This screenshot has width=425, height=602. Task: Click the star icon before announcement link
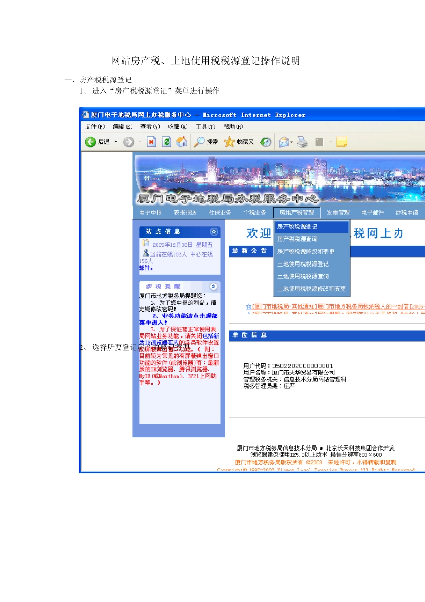pyautogui.click(x=249, y=306)
